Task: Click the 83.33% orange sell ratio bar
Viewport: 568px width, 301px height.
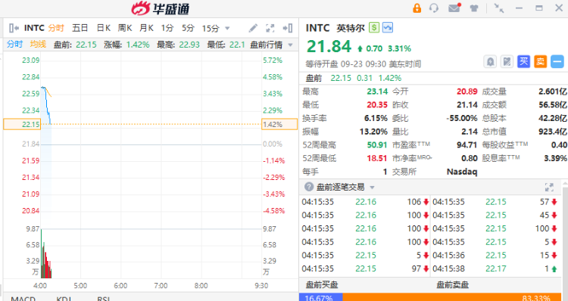Action: [x=451, y=297]
